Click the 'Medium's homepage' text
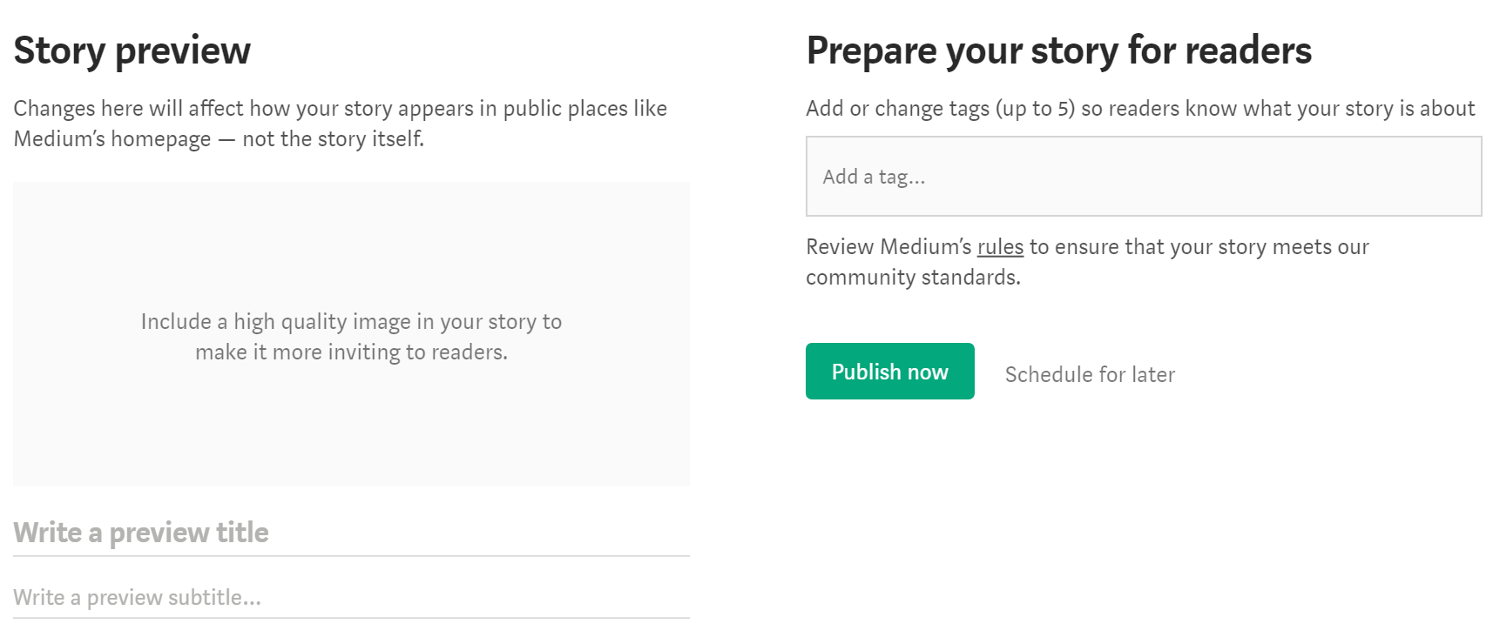This screenshot has width=1493, height=644. click(111, 139)
